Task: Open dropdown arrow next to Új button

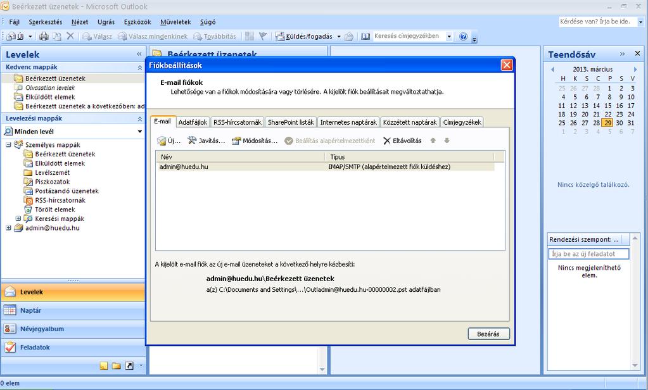Action: pos(30,36)
